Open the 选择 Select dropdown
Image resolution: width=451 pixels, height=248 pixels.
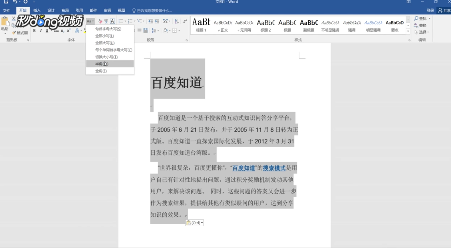pos(422,32)
